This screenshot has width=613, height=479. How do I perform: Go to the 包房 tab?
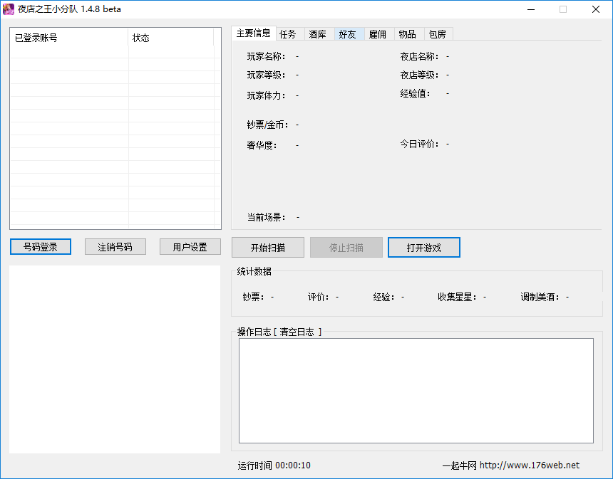(438, 34)
